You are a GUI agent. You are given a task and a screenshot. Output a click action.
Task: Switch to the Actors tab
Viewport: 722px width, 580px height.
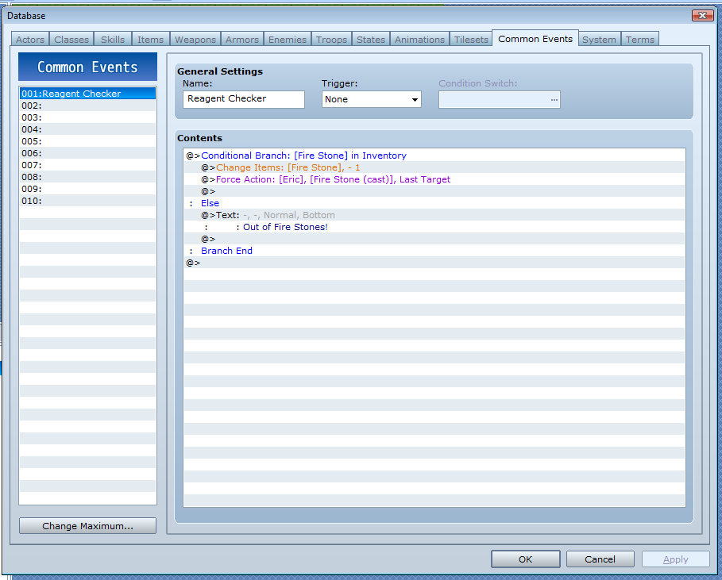[31, 40]
